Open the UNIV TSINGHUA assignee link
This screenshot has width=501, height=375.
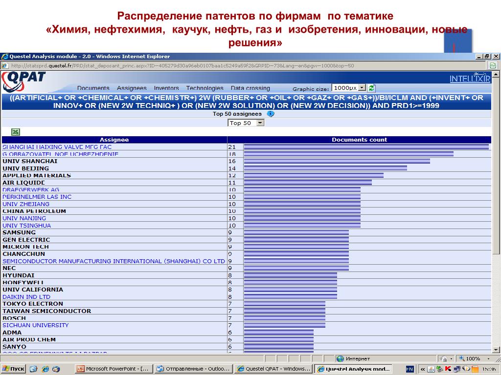coord(27,226)
